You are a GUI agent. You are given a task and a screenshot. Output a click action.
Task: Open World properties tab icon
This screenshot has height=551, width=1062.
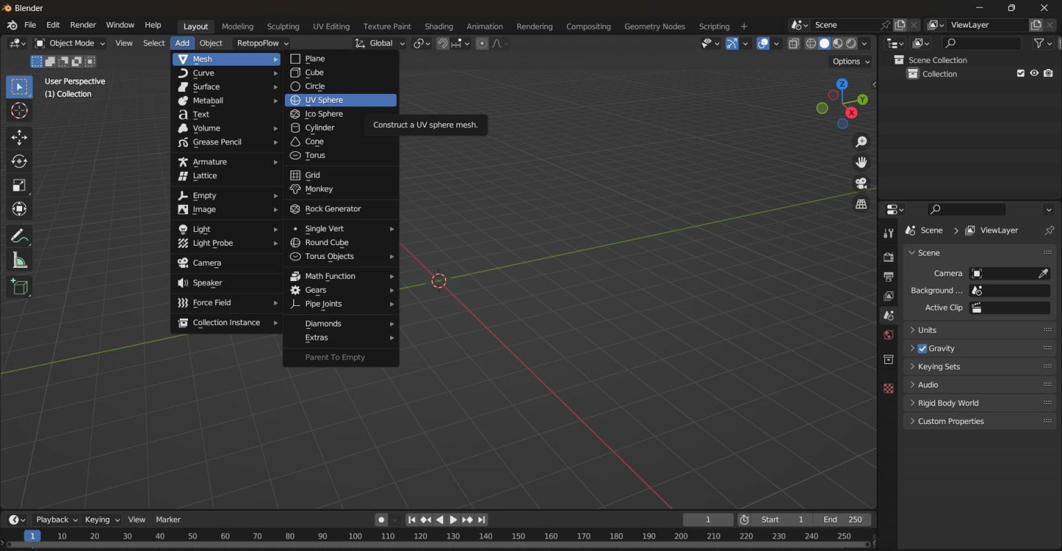(888, 335)
